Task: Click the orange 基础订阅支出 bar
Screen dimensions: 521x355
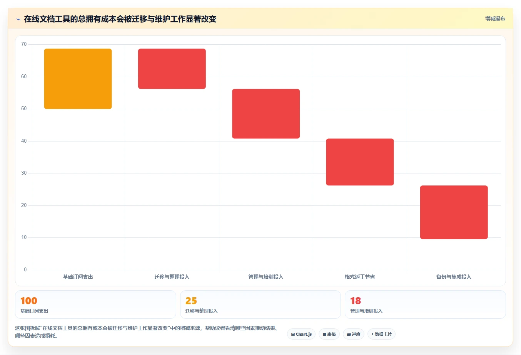Action: click(78, 79)
